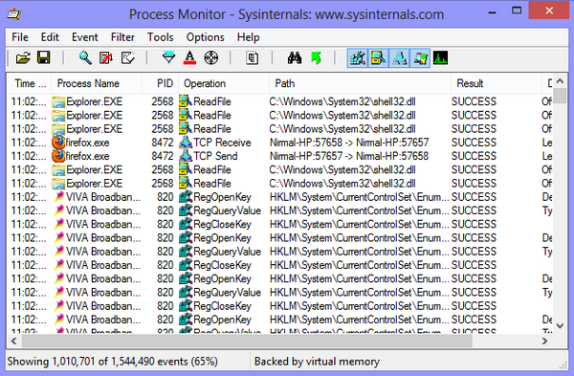Sort by Time column header
The width and height of the screenshot is (574, 376).
coord(30,83)
